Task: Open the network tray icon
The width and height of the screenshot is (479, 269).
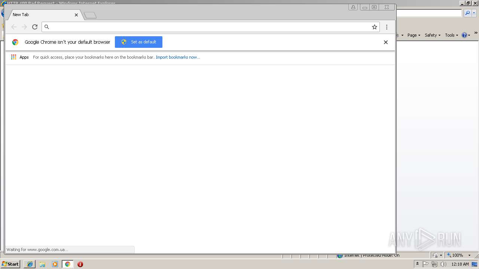Action: [x=434, y=264]
